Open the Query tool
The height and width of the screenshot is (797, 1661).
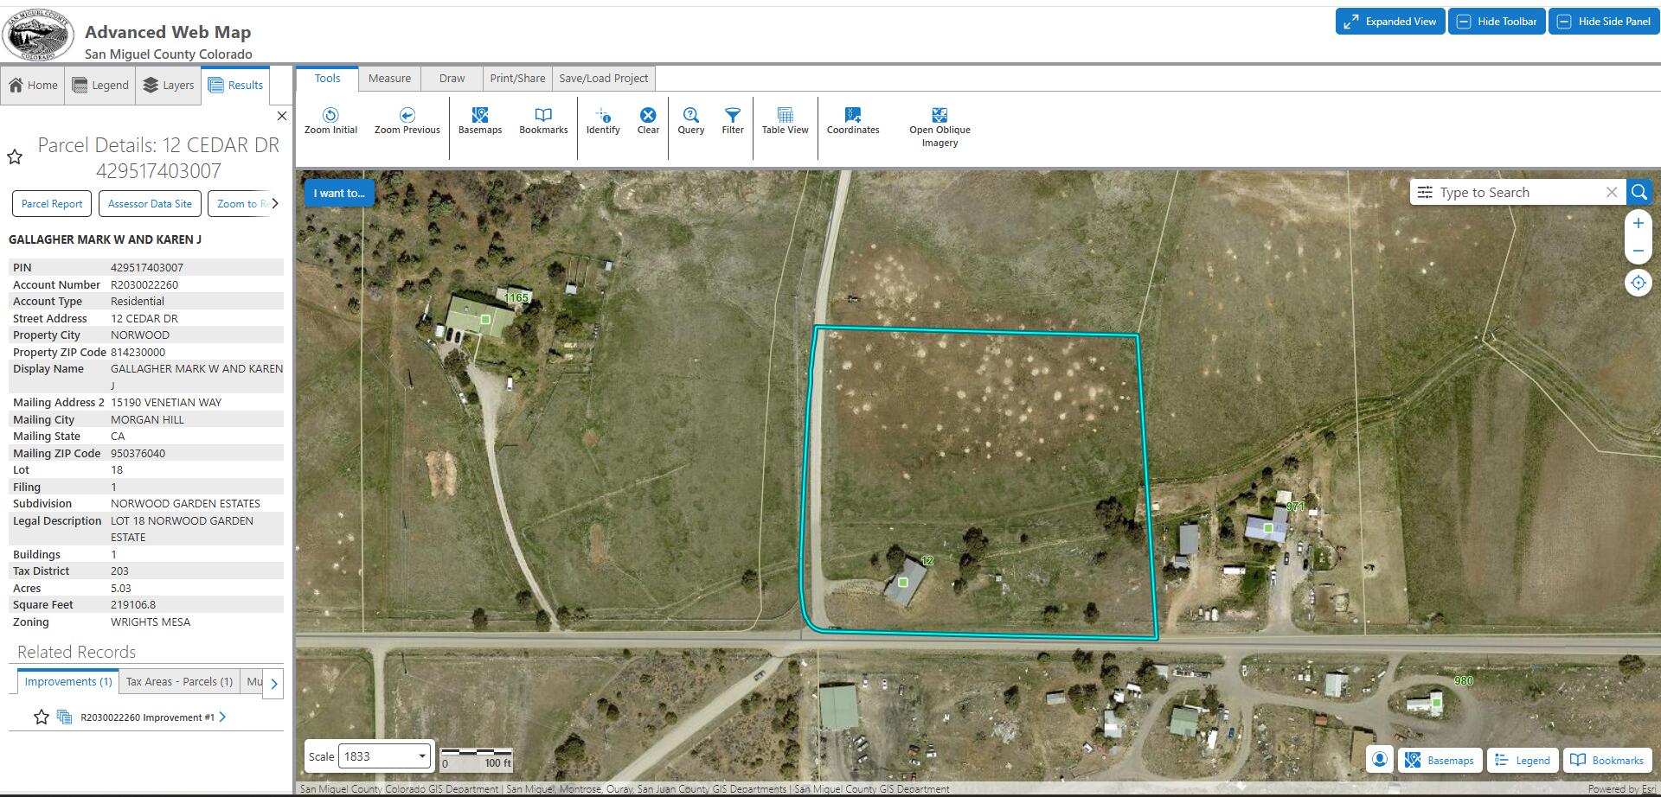(x=690, y=121)
